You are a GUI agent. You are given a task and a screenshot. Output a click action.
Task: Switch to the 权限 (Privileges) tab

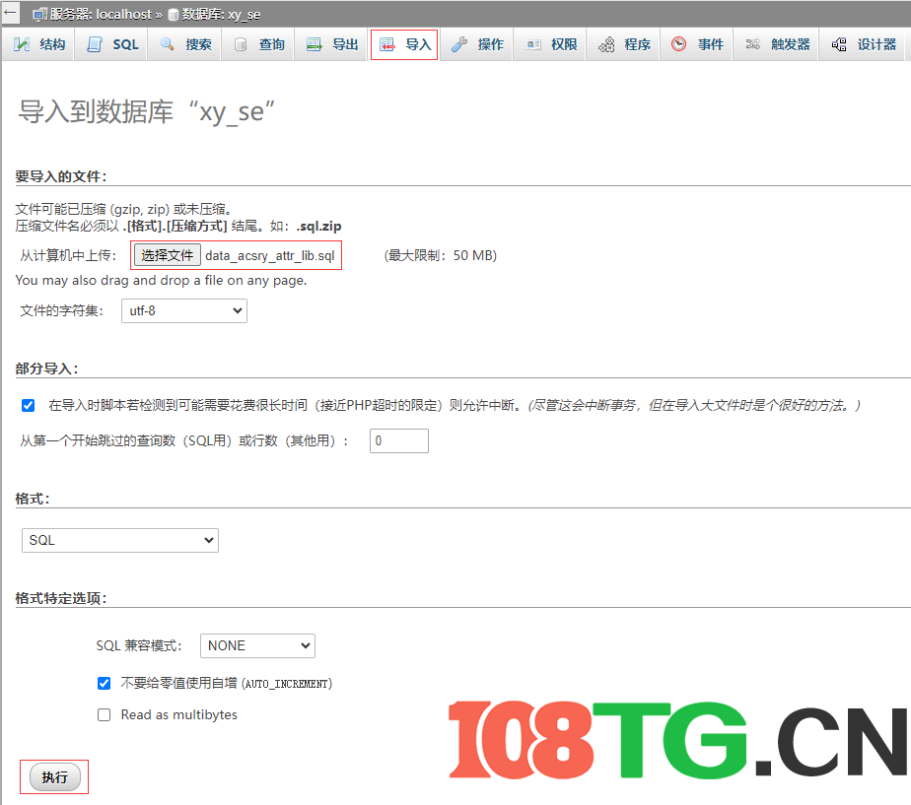(533, 43)
